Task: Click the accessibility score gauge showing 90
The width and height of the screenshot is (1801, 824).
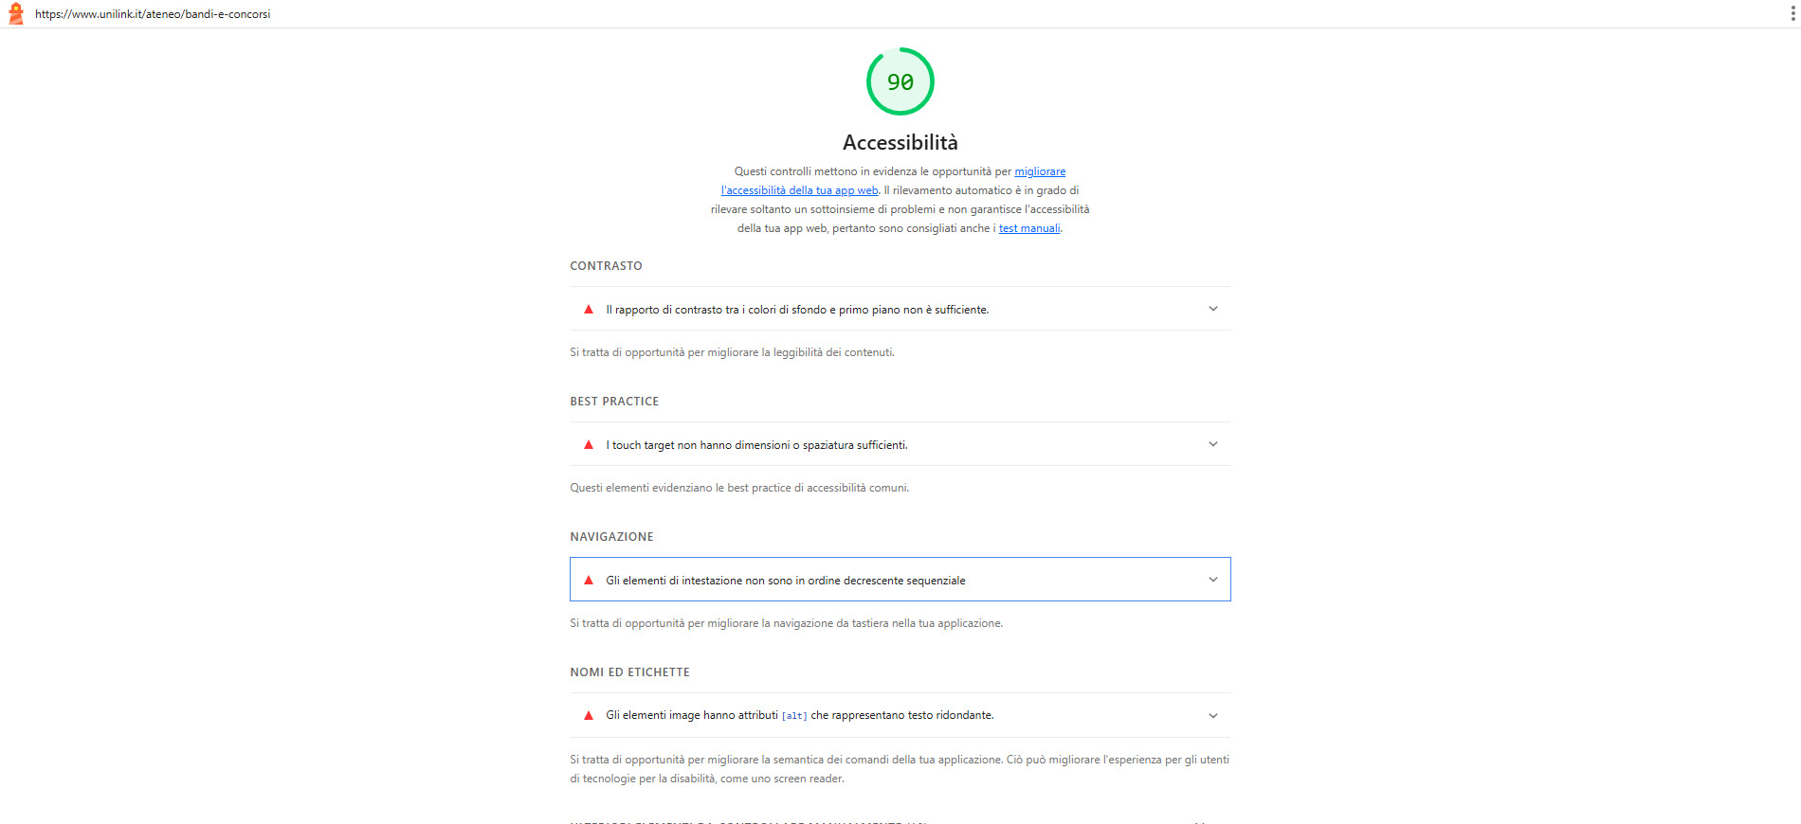Action: [x=900, y=81]
